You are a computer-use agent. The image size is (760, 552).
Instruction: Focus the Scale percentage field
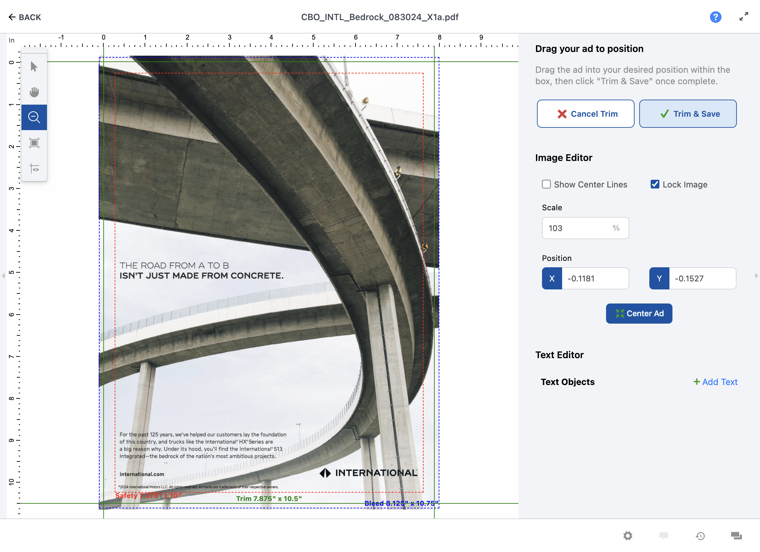585,228
